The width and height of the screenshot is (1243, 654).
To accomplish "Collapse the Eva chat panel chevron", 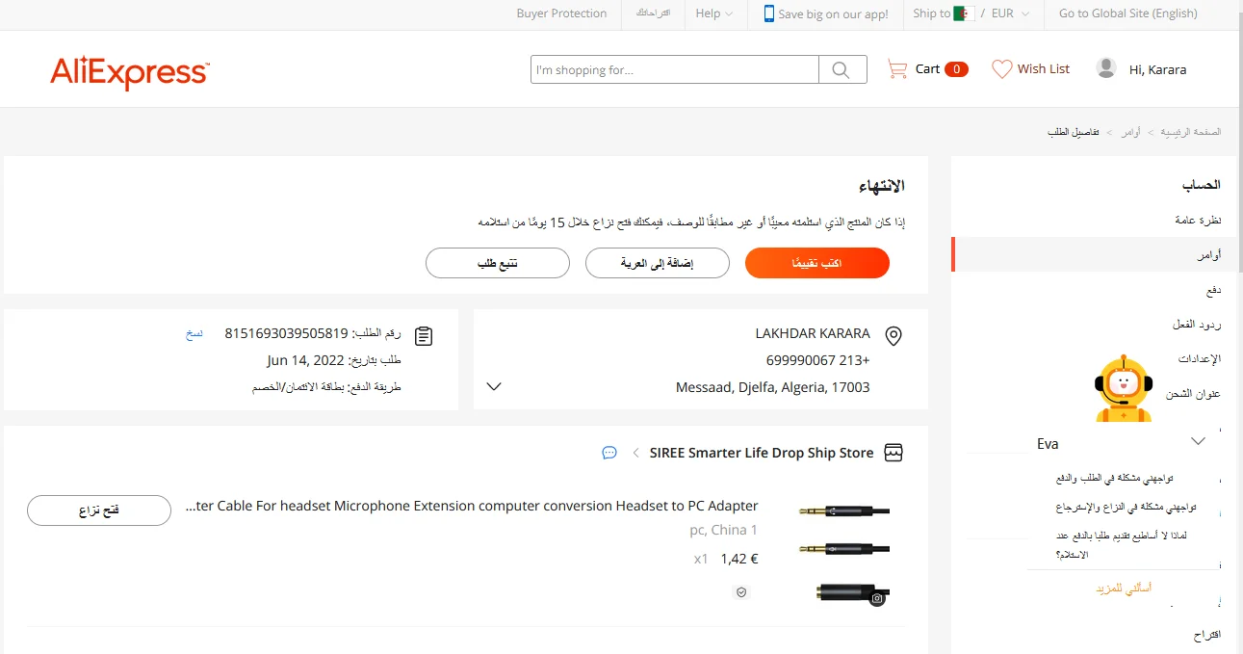I will pyautogui.click(x=1198, y=441).
